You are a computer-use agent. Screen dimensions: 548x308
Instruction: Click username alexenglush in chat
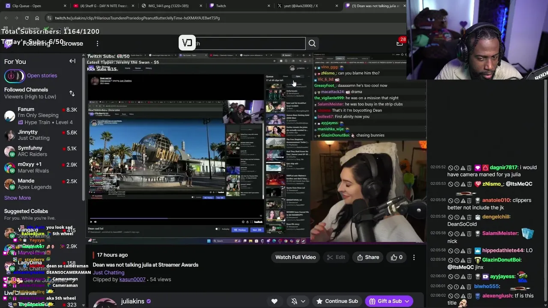(x=497, y=296)
